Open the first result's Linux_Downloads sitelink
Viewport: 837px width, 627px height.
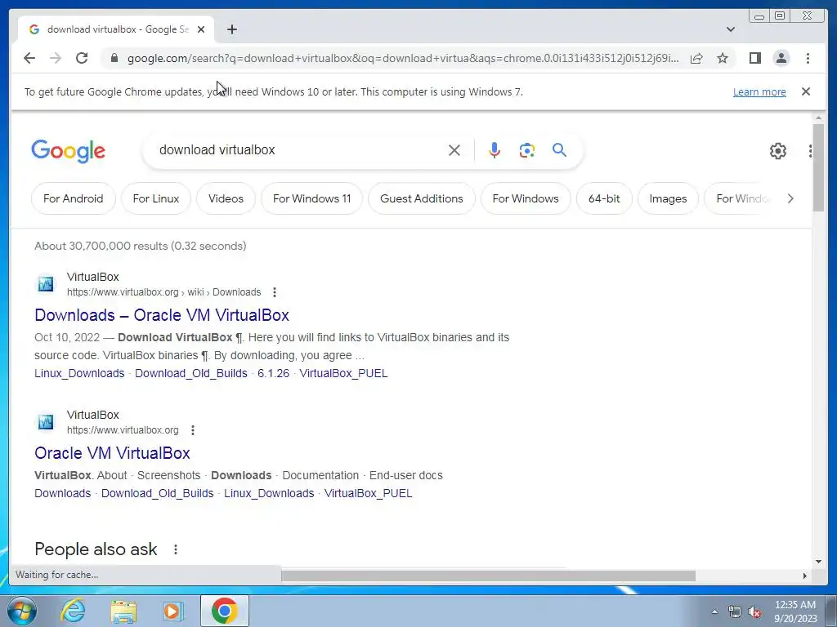pos(79,373)
